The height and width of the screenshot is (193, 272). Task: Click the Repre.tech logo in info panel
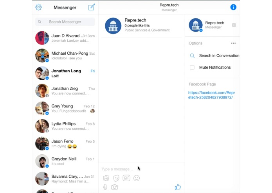click(x=196, y=25)
